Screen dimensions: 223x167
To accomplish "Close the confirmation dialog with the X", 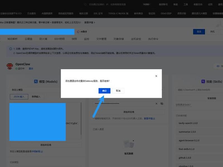I will 156,76.
